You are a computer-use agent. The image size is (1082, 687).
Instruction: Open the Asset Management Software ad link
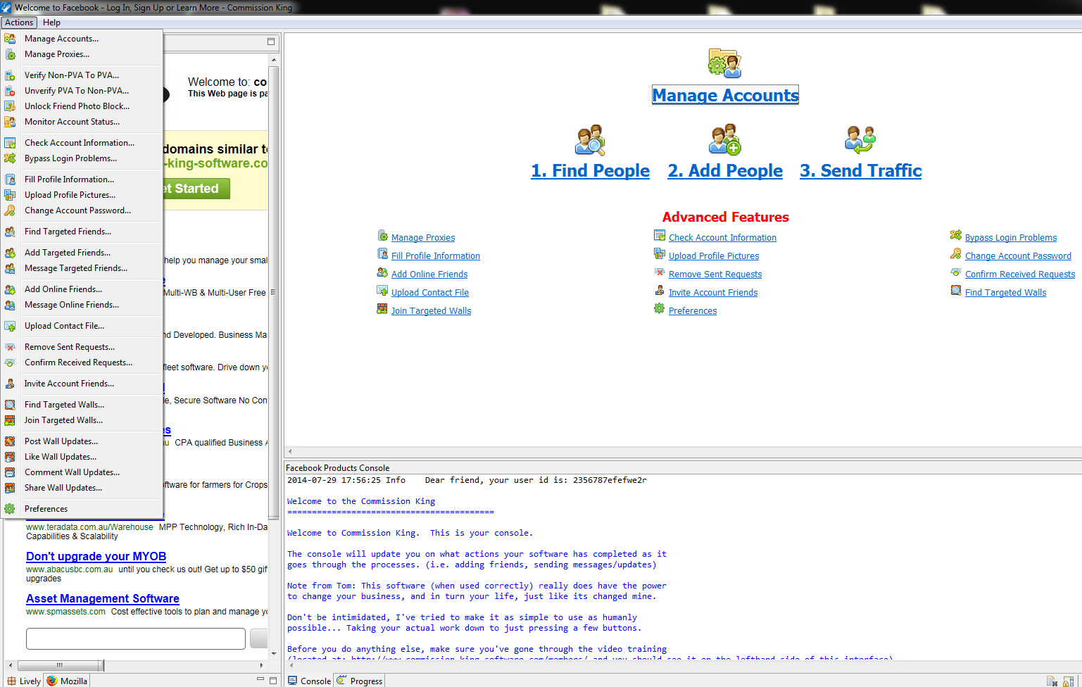pyautogui.click(x=103, y=598)
